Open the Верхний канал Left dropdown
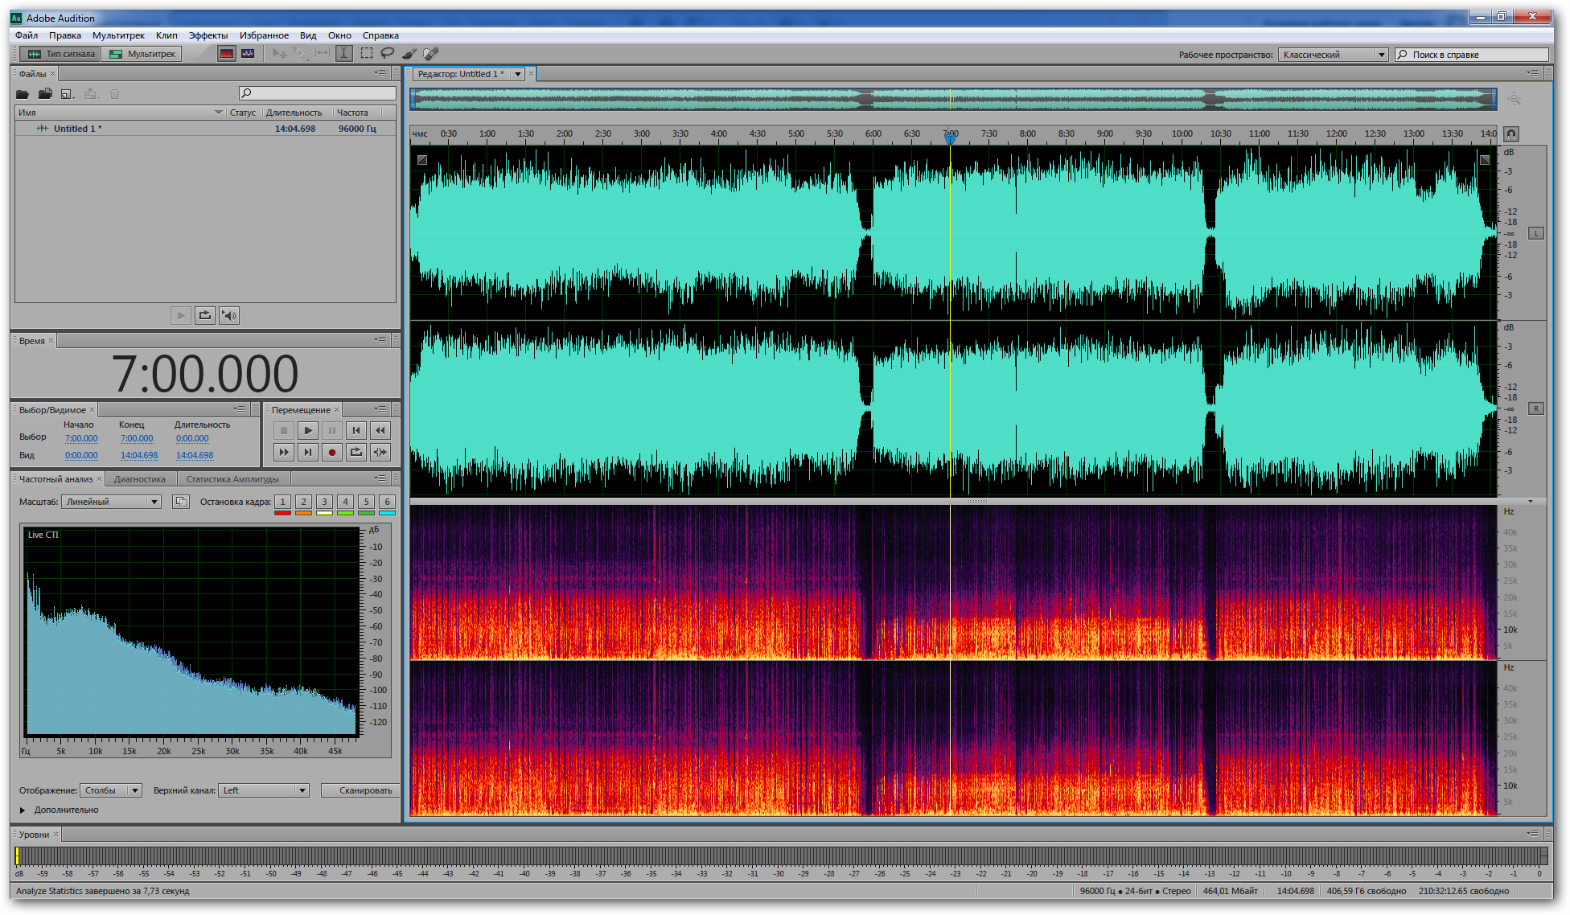 pos(264,790)
